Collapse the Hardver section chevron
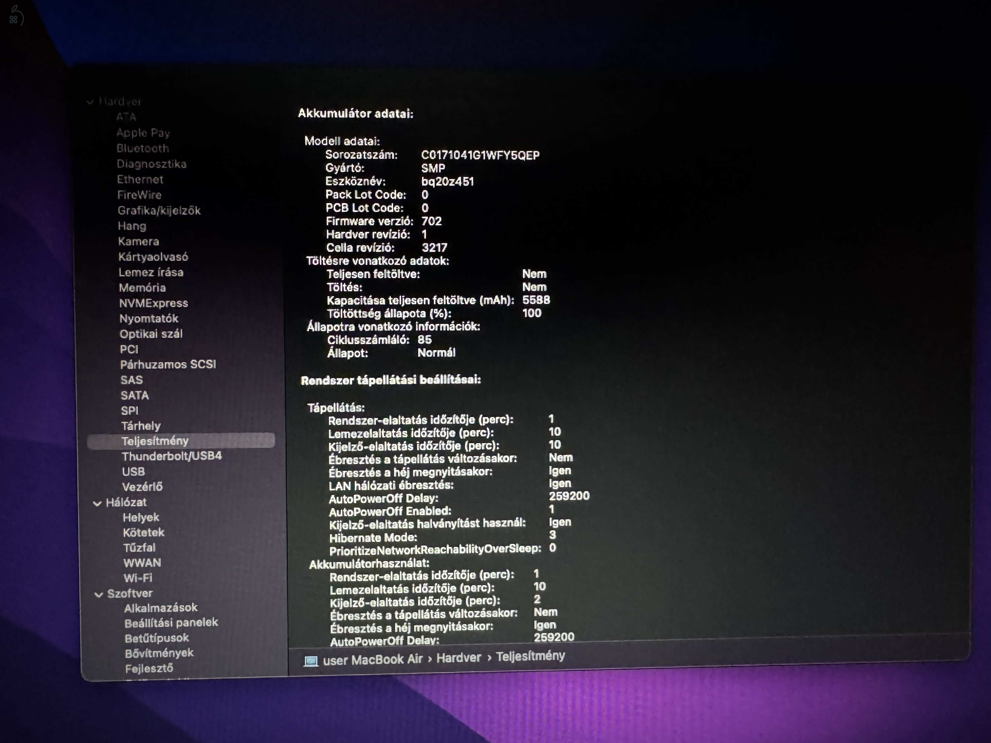The image size is (991, 743). [90, 102]
